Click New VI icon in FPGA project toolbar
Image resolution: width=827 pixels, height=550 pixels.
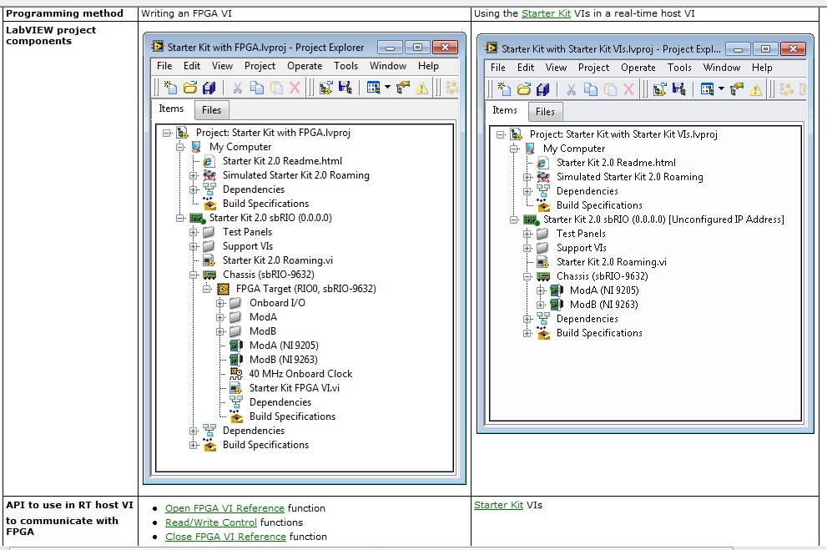point(170,88)
